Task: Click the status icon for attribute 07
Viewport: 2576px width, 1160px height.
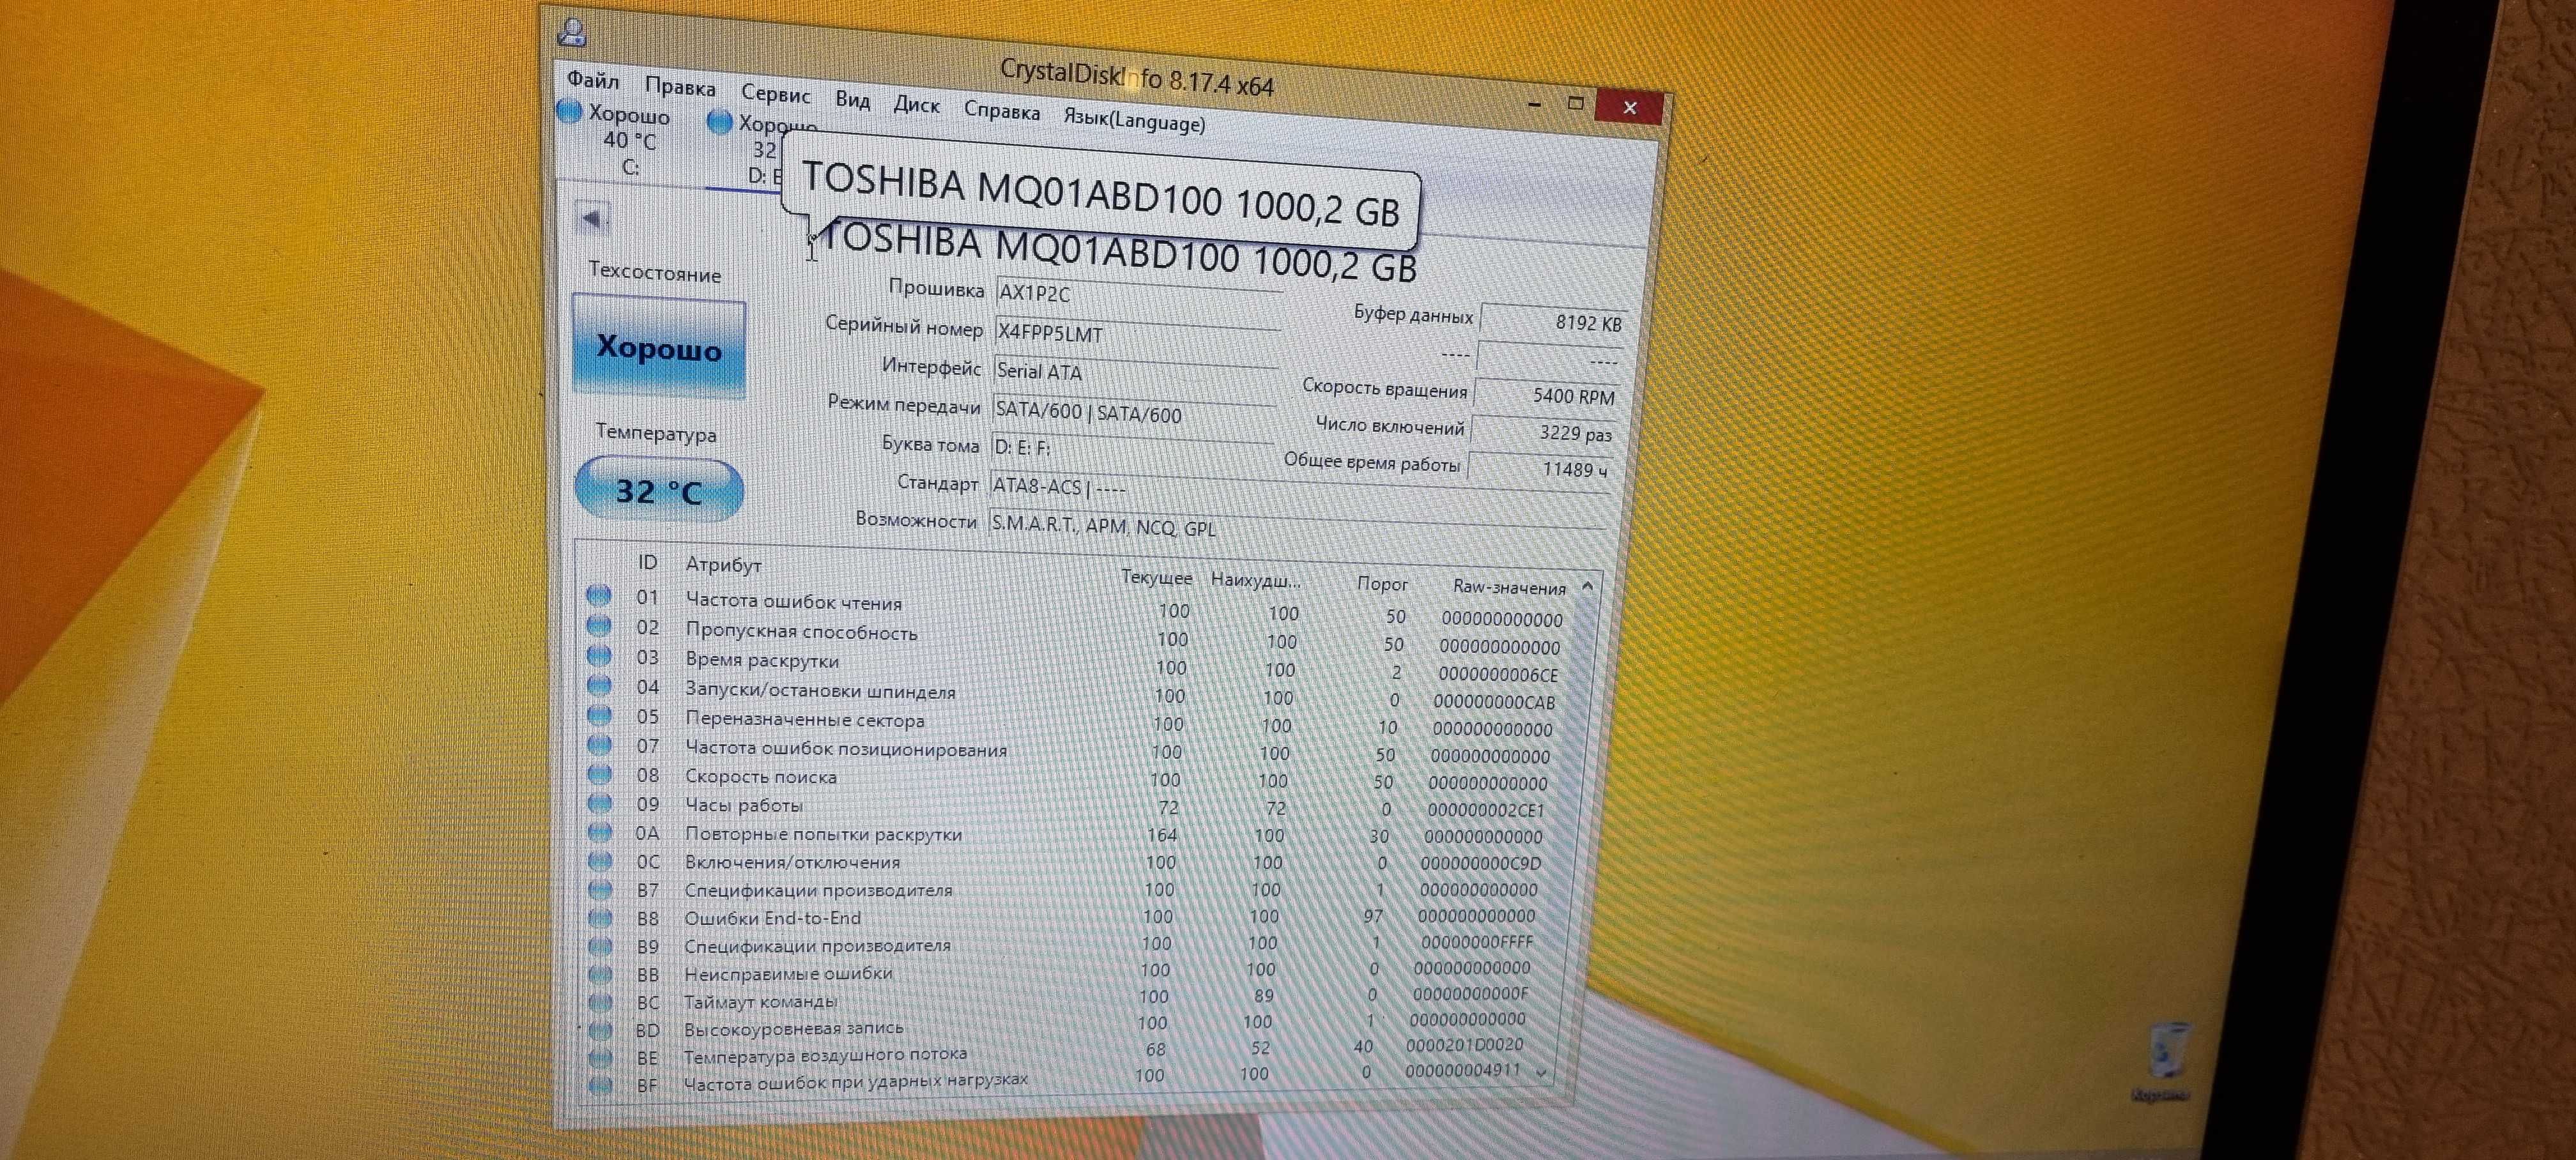Action: 598,744
